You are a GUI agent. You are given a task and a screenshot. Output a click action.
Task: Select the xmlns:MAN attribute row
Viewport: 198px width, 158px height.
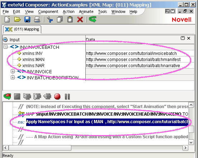[33, 60]
